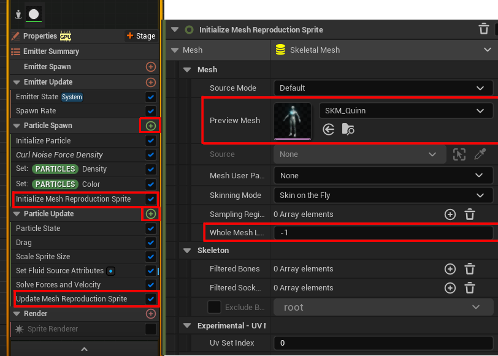
Task: Add element to Sampling Regions array
Action: [450, 214]
